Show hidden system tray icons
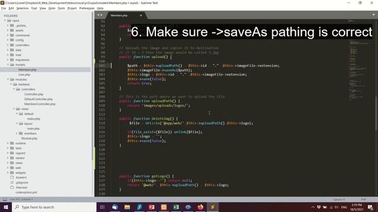The height and width of the screenshot is (212, 378). tap(312, 207)
